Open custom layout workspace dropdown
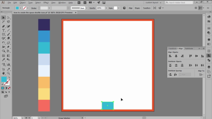 coord(153,3)
